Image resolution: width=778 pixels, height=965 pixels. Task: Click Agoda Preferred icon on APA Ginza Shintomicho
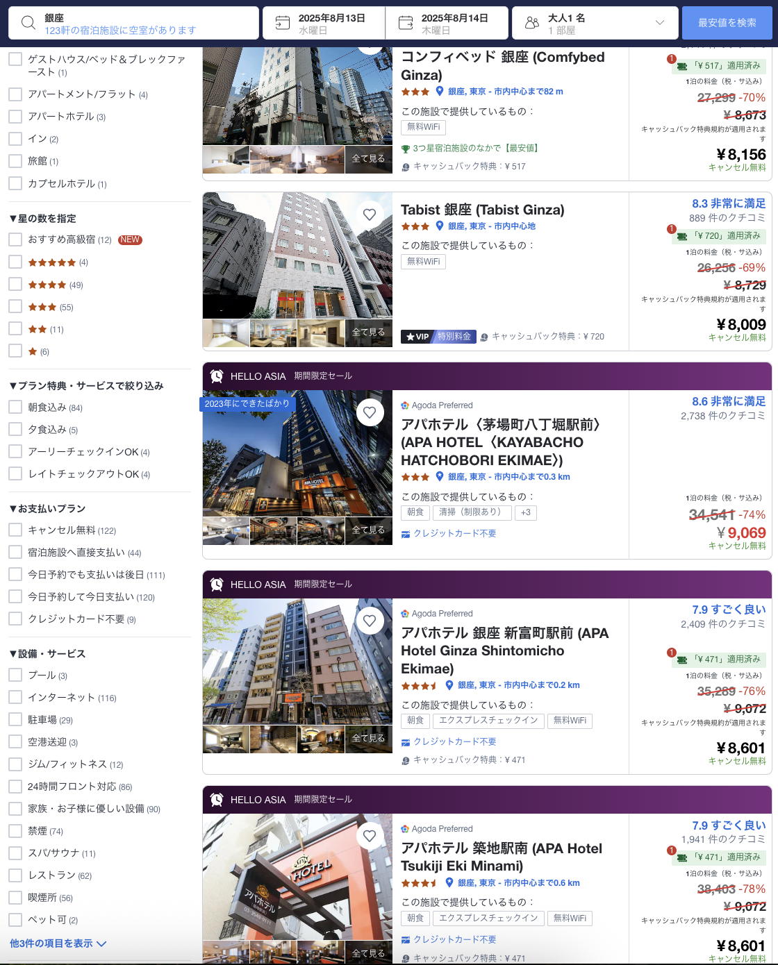click(x=405, y=614)
